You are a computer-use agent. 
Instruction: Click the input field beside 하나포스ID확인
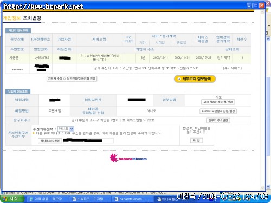(88, 141)
